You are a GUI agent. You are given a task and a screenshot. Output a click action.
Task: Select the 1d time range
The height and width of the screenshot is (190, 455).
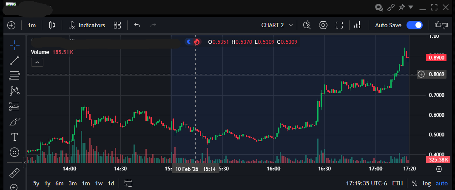111,184
